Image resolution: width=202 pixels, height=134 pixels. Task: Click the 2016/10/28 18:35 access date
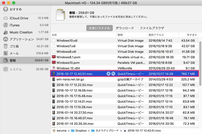(x=161, y=57)
